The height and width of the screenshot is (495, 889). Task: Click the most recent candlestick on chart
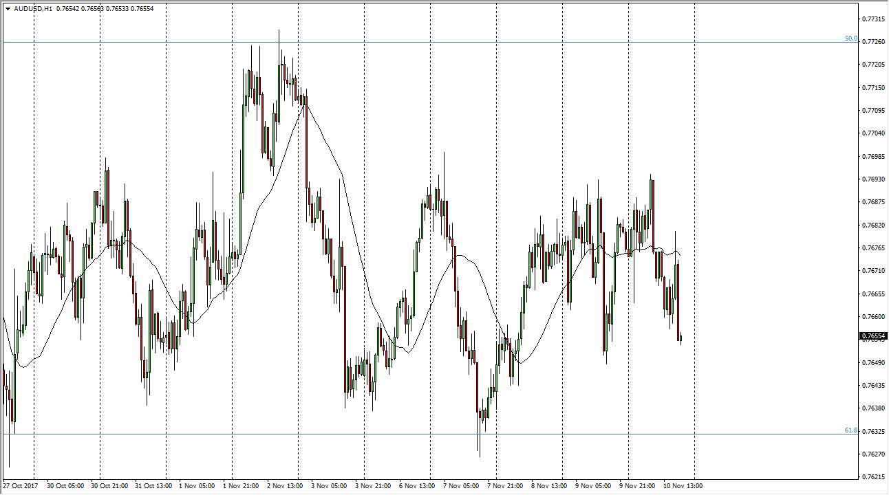coord(681,338)
